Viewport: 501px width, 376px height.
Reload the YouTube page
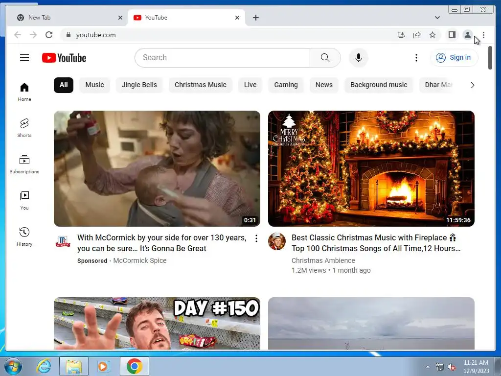49,35
